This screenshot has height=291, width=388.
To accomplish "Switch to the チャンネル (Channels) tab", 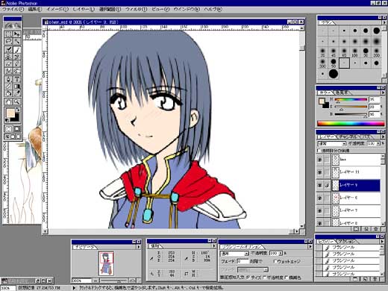I will (x=348, y=137).
